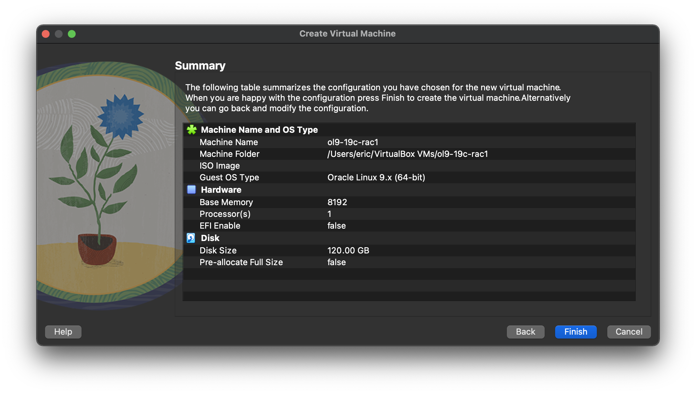
Task: Click the blue chip Hardware section icon
Action: 191,189
